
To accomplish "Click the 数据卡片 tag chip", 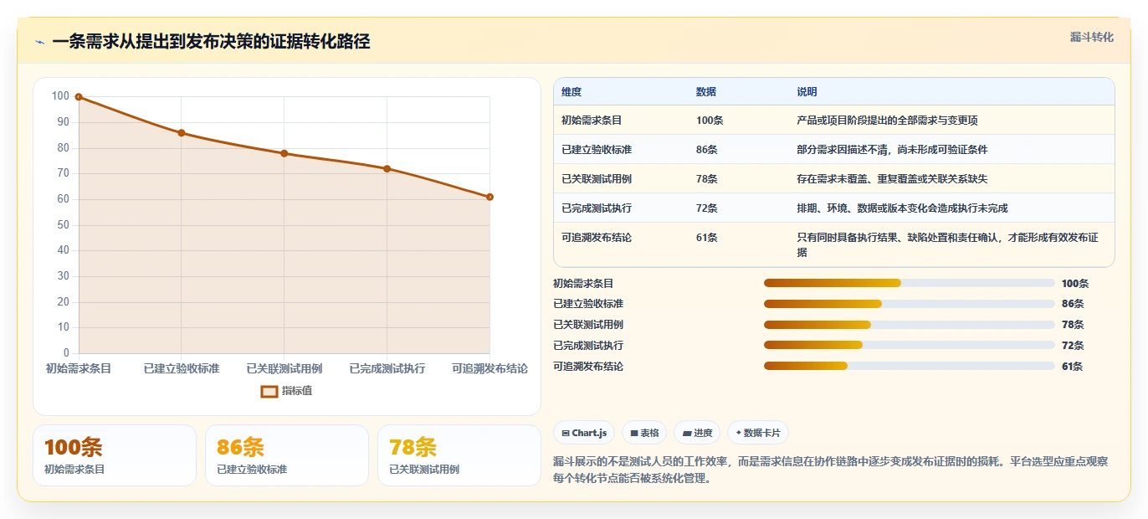I will tap(758, 433).
